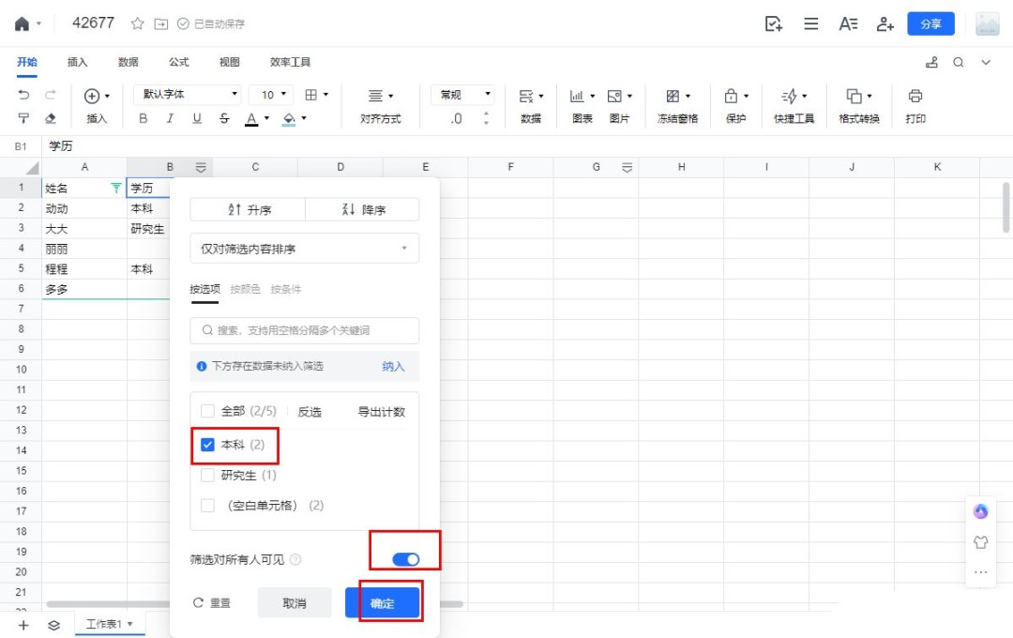Switch to the 插入 ribbon tab

79,62
